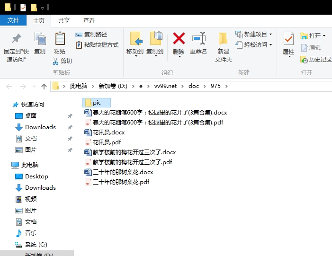
Task: Expand the chevron after doc breadcrumb
Action: tap(205, 86)
